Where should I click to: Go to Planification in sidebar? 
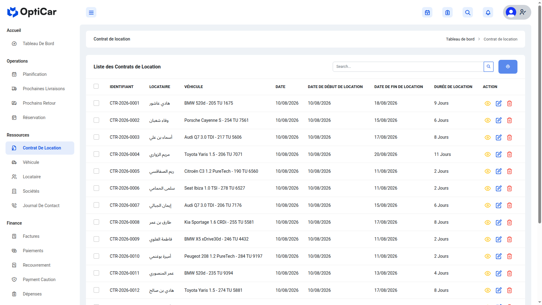pyautogui.click(x=40, y=74)
